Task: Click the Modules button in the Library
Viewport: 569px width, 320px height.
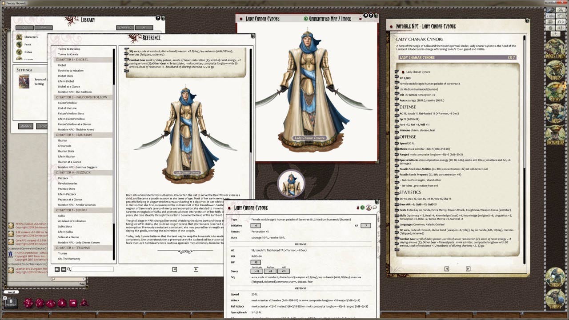Action: (x=25, y=126)
